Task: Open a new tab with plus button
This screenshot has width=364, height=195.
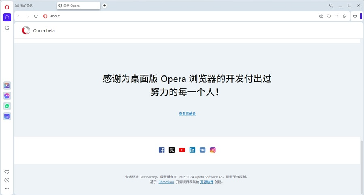Action: (x=104, y=6)
